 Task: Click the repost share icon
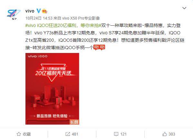68,134
